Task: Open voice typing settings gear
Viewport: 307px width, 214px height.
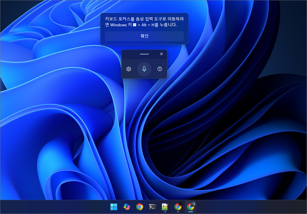Action: click(x=129, y=69)
